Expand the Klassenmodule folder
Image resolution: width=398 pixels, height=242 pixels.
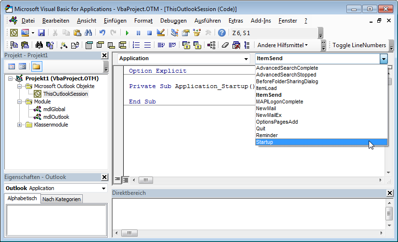pyautogui.click(x=19, y=125)
